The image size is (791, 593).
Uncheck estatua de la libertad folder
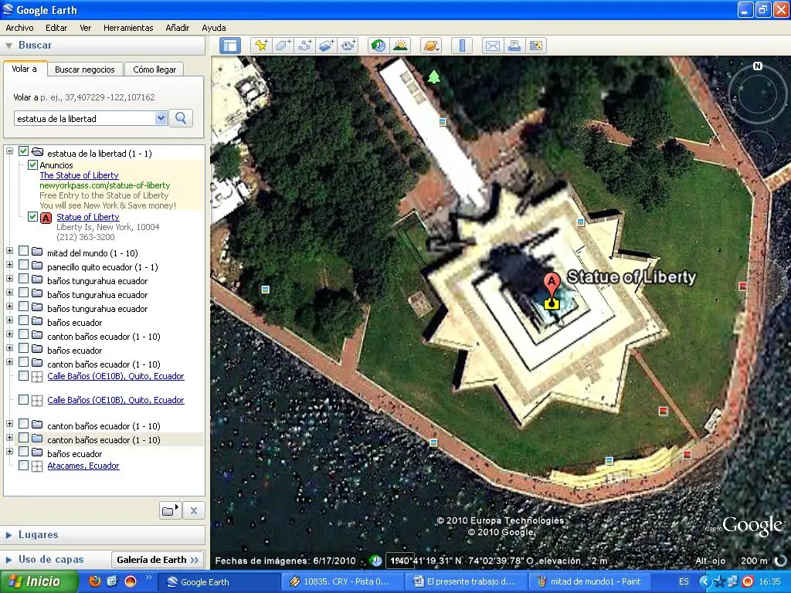(x=23, y=151)
